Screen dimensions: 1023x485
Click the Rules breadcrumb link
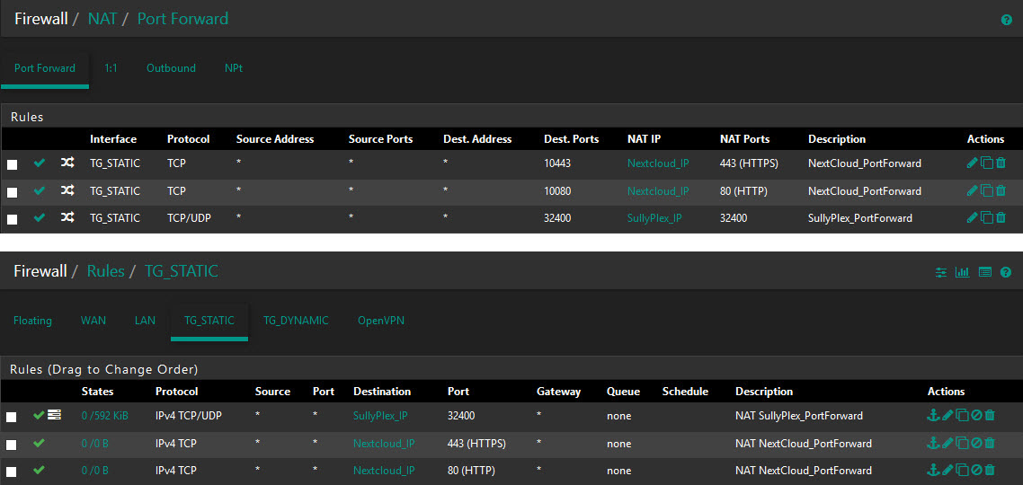(x=106, y=271)
